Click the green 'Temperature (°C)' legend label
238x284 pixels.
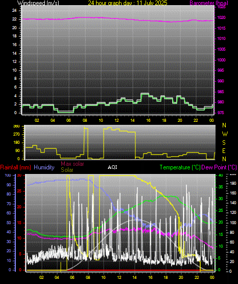click(180, 167)
